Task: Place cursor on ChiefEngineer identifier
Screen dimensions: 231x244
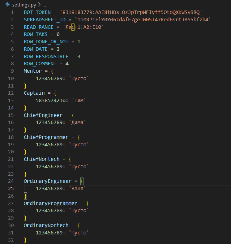Action: coord(43,115)
